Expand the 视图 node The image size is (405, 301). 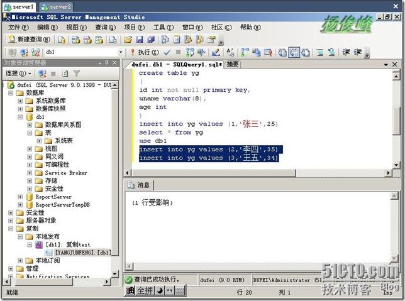pos(30,149)
